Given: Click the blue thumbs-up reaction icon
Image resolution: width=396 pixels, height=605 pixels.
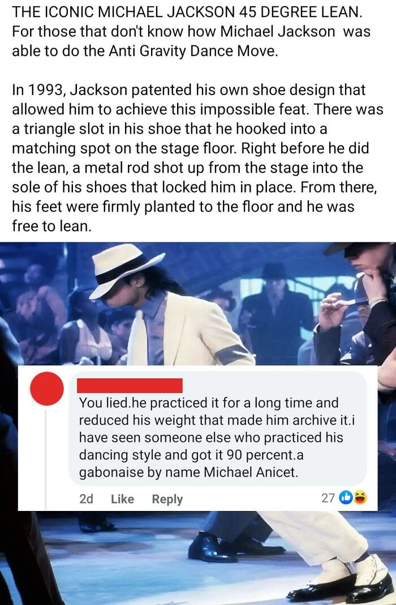Looking at the screenshot, I should tap(345, 498).
